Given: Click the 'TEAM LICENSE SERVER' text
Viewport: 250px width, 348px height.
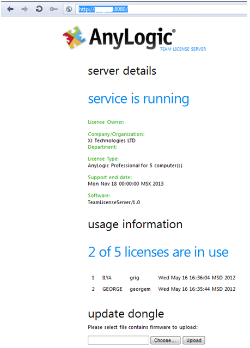Looking at the screenshot, I should 183,49.
